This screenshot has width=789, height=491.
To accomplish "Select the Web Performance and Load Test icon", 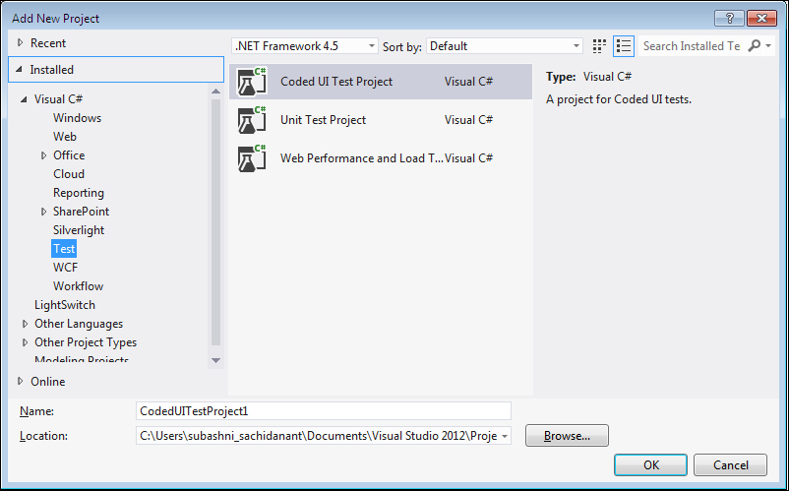I will (252, 158).
